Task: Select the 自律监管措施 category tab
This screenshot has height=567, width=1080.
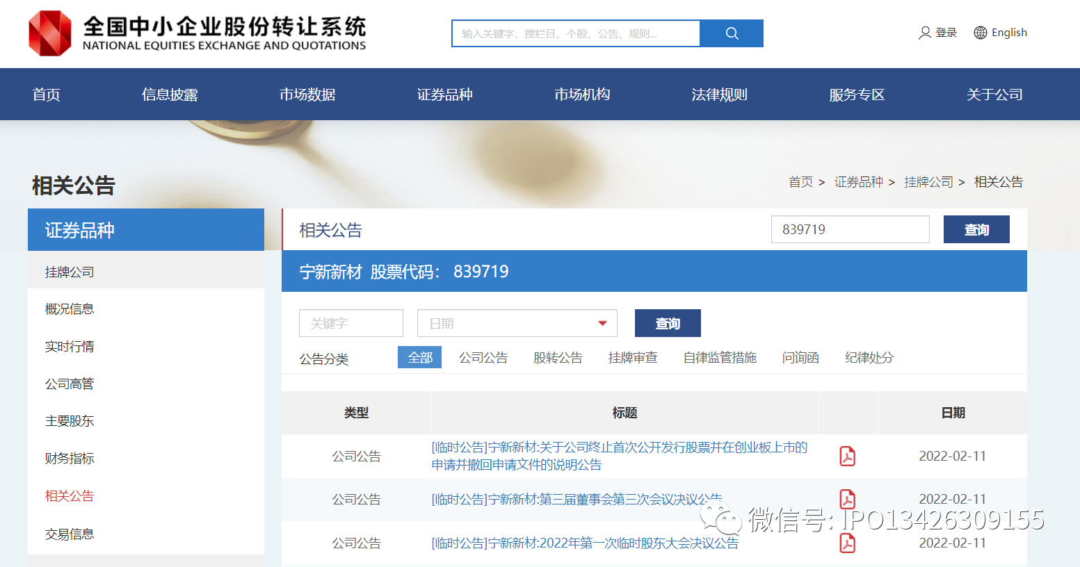Action: (720, 357)
